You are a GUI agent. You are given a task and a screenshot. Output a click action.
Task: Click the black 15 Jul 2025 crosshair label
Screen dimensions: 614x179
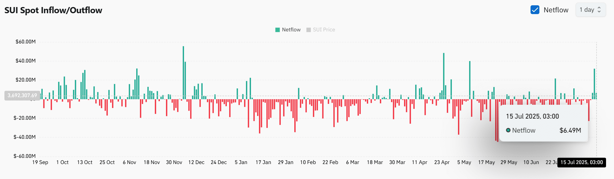pos(581,162)
